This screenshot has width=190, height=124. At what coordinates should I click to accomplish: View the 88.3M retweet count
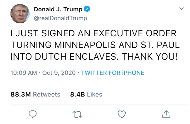point(21,94)
